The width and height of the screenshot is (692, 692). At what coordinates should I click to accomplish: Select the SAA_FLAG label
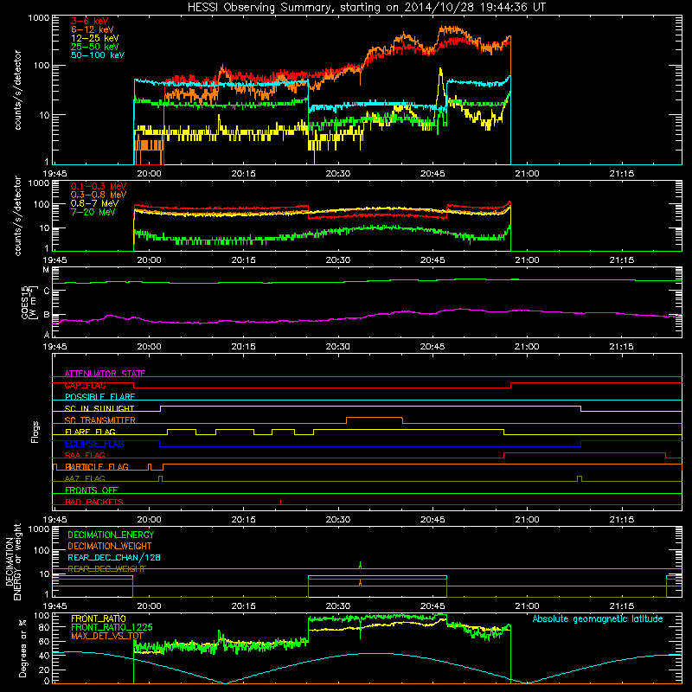[x=85, y=455]
